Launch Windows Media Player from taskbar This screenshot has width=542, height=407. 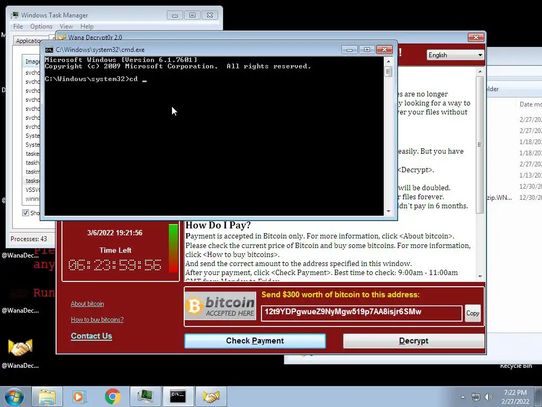(x=79, y=396)
